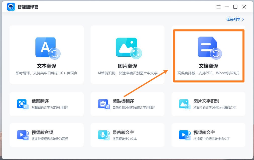Click the 智能翻译官 app logo
This screenshot has height=160, width=254.
click(11, 7)
